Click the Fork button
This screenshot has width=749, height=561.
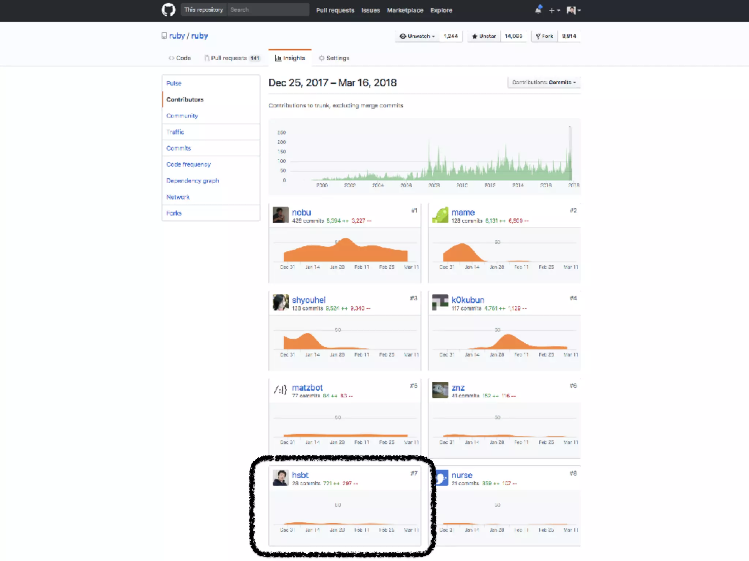[545, 36]
